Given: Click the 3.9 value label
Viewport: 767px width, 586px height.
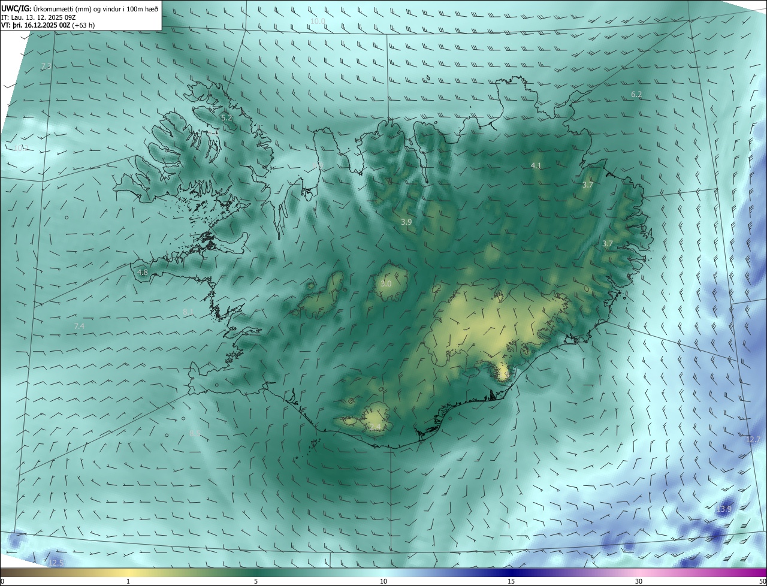Looking at the screenshot, I should click(x=406, y=222).
